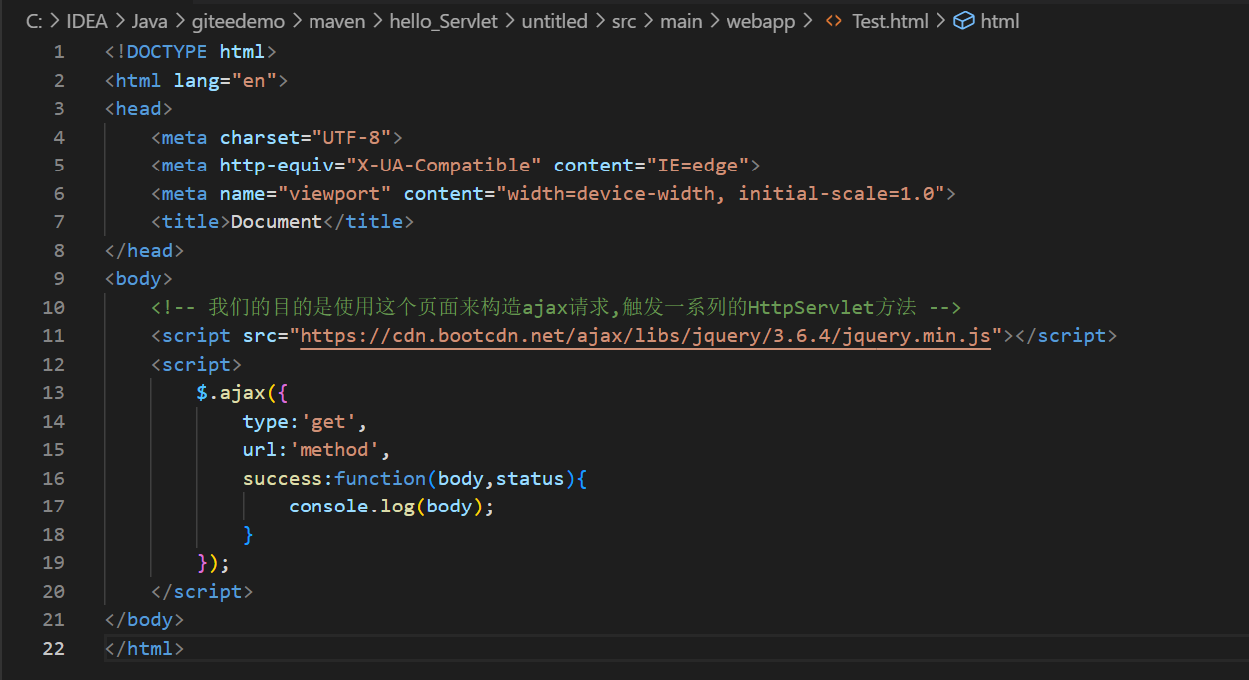Screen dimensions: 1249x680
Task: Click the empty script opening tag on line 12
Action: click(196, 364)
